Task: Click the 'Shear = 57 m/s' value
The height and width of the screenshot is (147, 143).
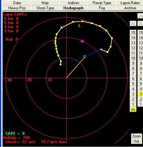Action: pos(21,142)
